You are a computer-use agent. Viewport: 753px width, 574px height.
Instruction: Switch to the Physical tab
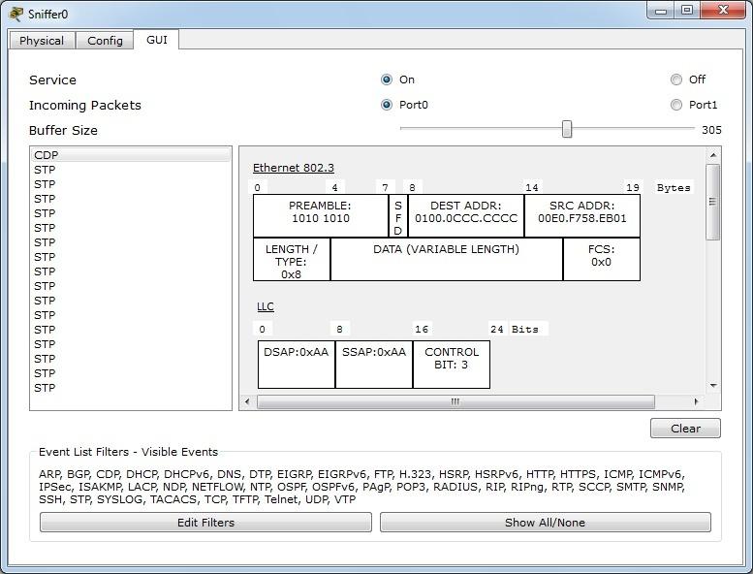coord(42,41)
